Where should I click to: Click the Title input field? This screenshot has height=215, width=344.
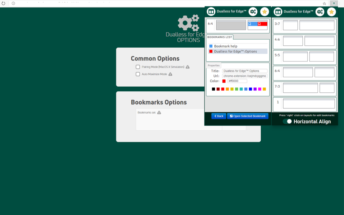pos(245,71)
